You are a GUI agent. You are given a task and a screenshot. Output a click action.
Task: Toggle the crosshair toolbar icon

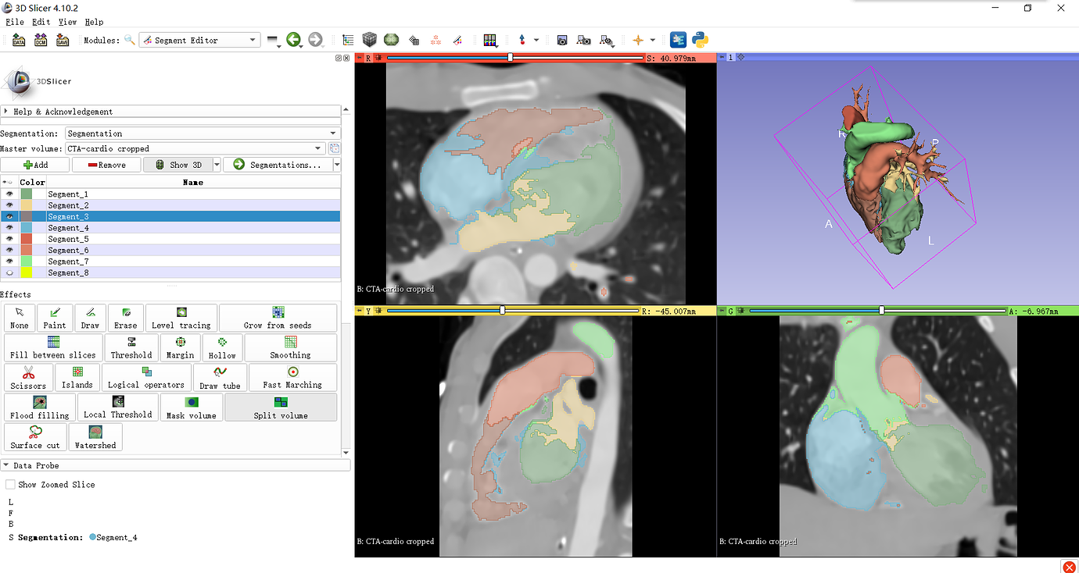point(638,40)
